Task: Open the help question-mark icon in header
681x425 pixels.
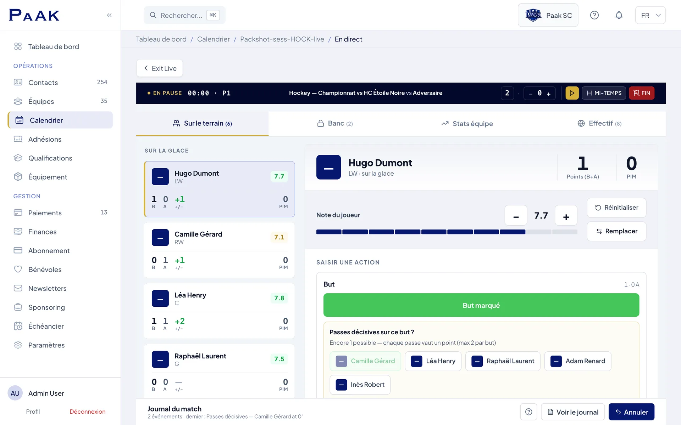Action: tap(594, 15)
